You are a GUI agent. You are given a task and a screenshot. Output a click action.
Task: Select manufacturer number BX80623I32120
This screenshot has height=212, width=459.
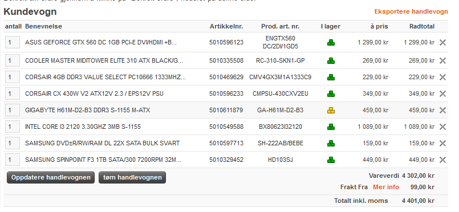pyautogui.click(x=281, y=127)
